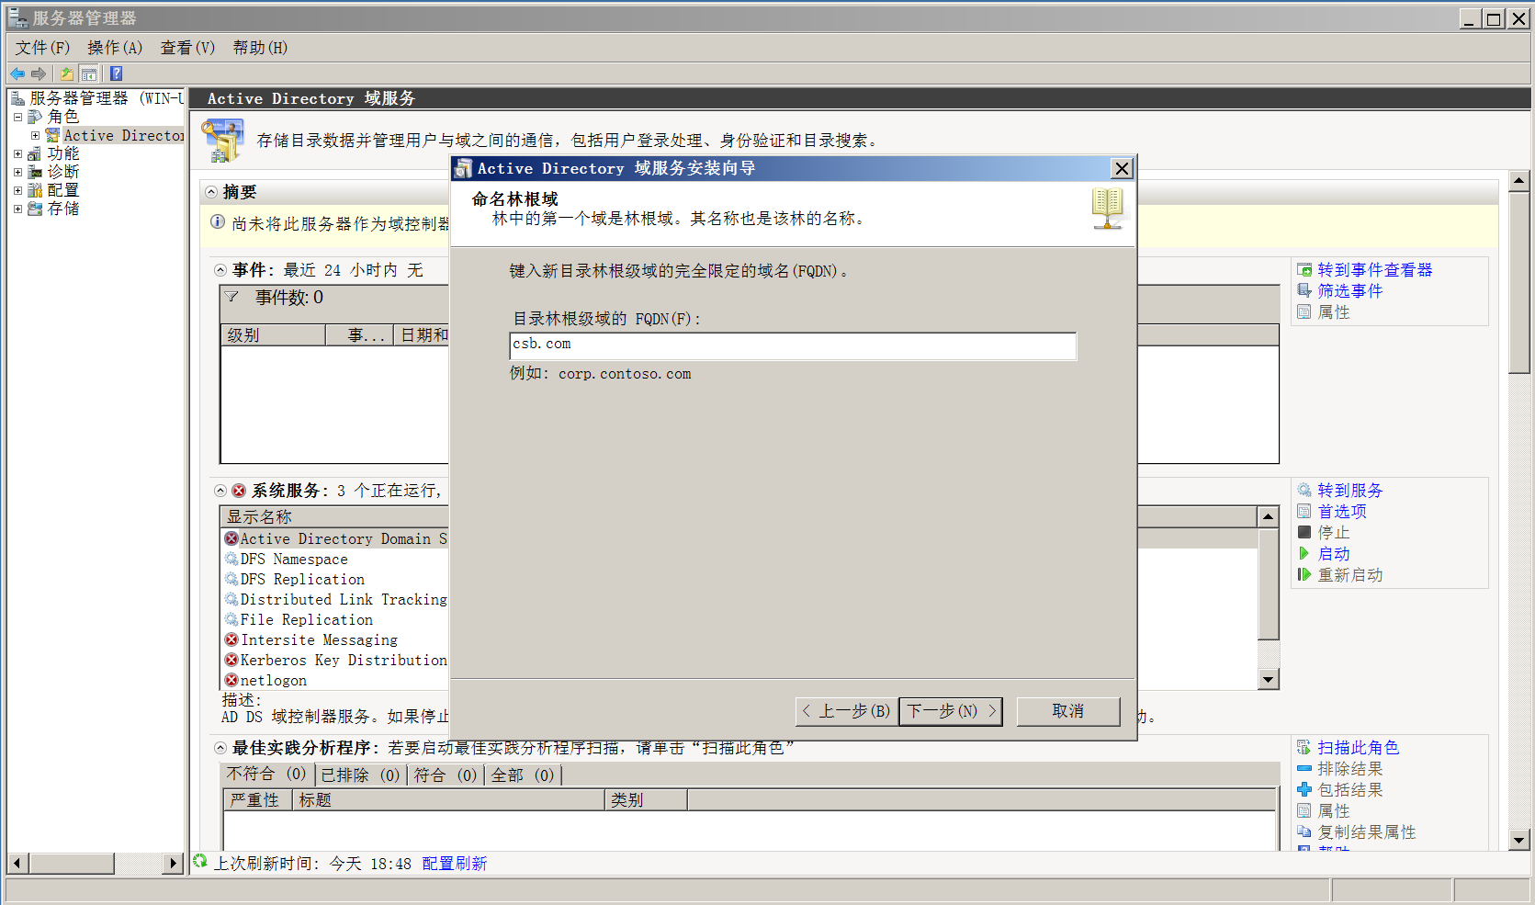Click the 下一步(N) button

tap(951, 711)
